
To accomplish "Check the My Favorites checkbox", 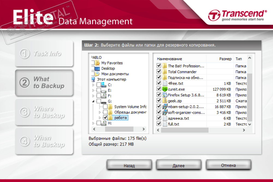I will [x=93, y=63].
